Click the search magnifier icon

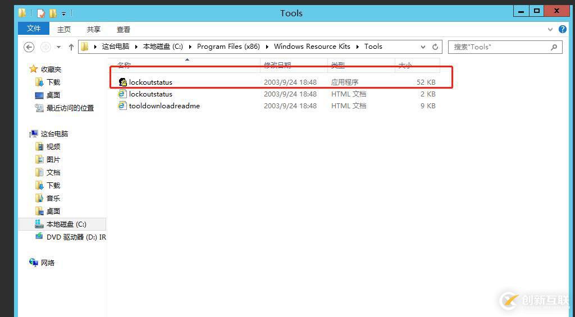(x=554, y=47)
